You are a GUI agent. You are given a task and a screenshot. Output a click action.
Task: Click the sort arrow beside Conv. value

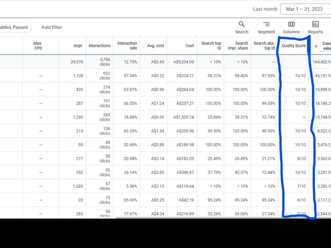[316, 46]
